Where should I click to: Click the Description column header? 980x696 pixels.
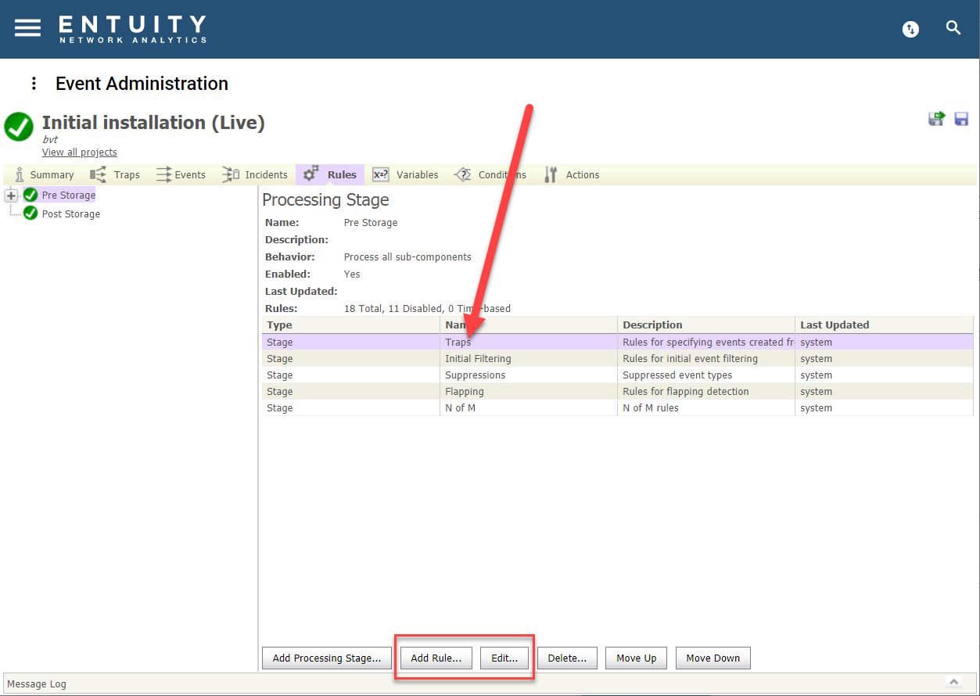pyautogui.click(x=706, y=325)
